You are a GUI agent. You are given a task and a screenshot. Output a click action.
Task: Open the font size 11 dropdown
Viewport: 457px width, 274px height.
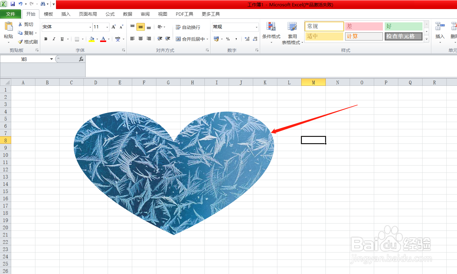click(x=107, y=27)
